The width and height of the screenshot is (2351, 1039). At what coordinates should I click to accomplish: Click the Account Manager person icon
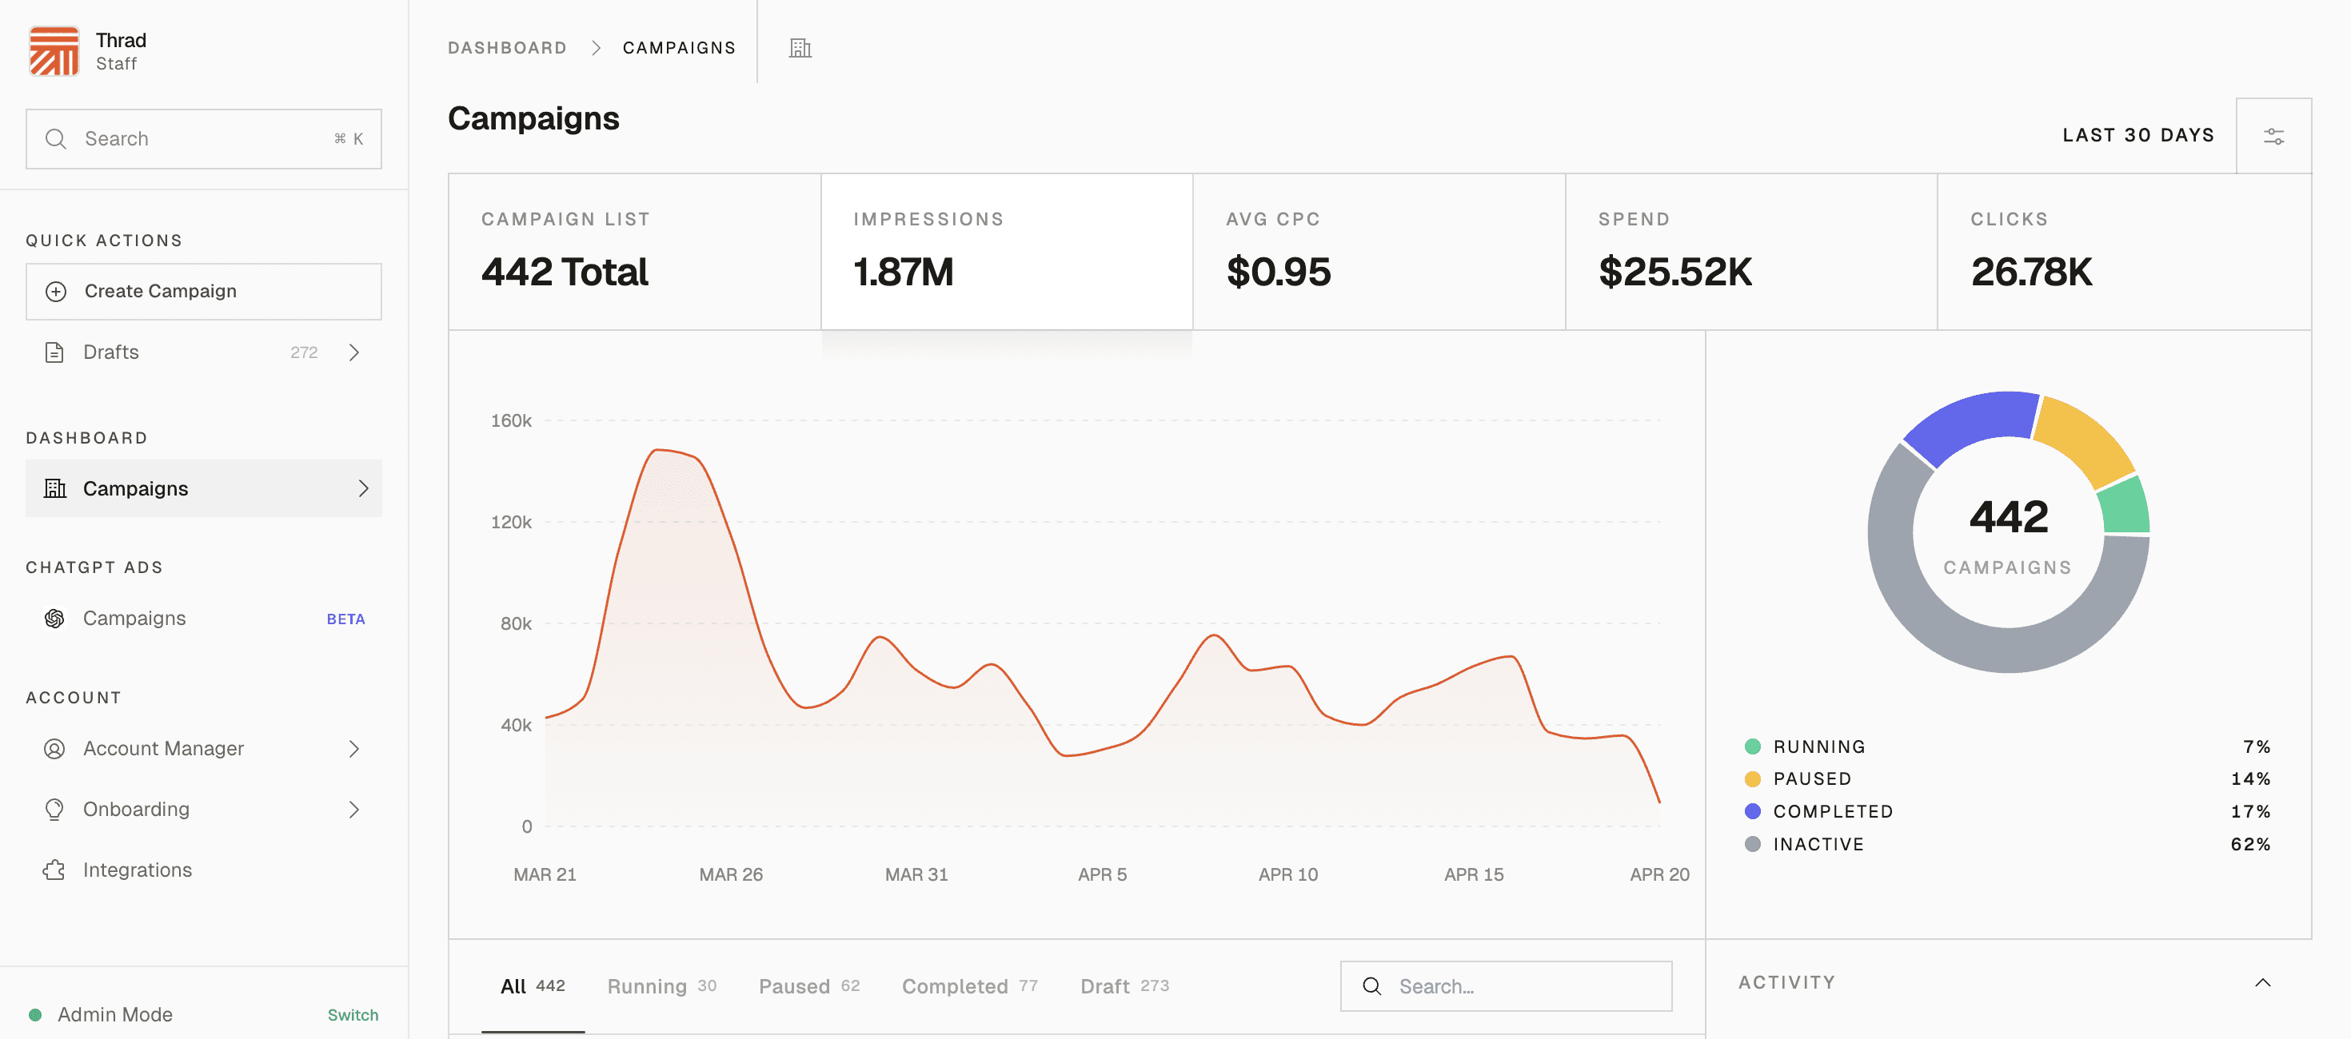click(54, 748)
